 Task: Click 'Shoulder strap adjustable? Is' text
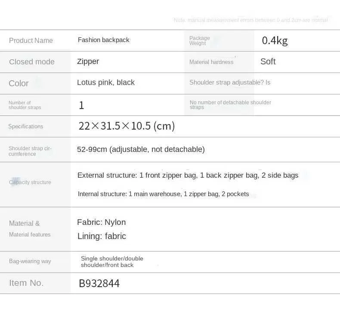point(230,82)
